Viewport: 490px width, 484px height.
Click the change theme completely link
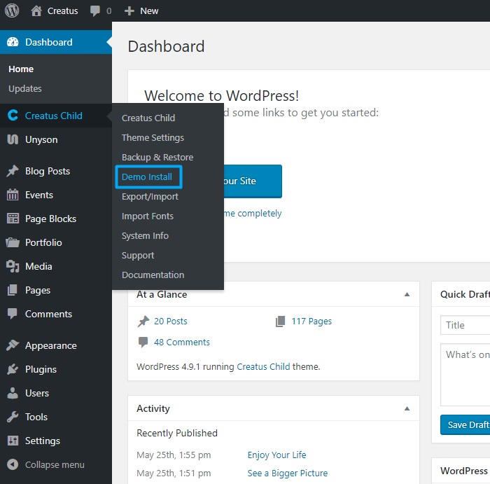[x=253, y=213]
